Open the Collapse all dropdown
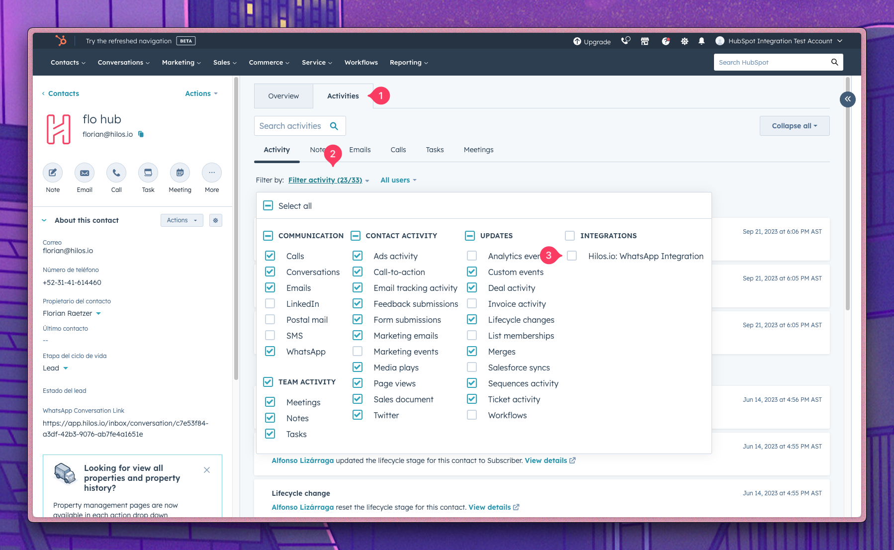The image size is (894, 550). tap(794, 125)
